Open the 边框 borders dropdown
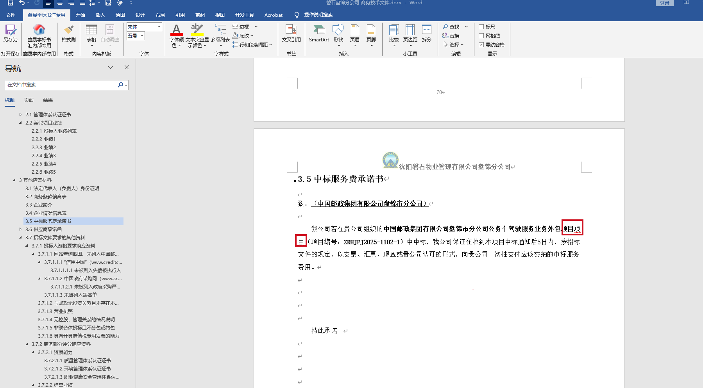 tap(256, 27)
